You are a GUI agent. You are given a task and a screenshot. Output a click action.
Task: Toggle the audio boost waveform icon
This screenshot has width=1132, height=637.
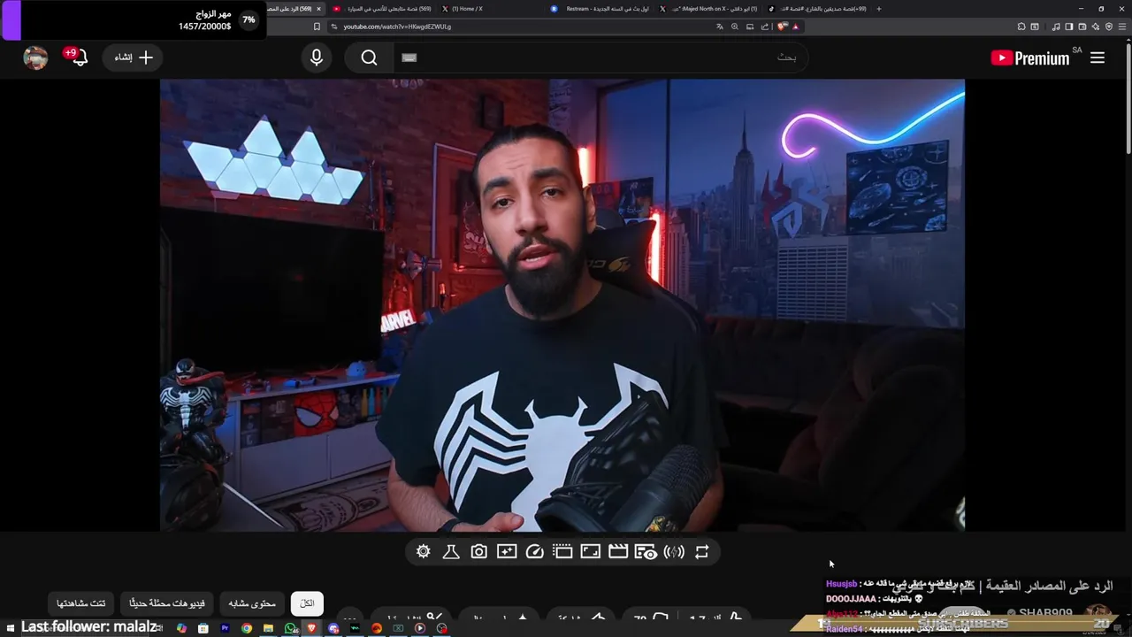point(674,552)
